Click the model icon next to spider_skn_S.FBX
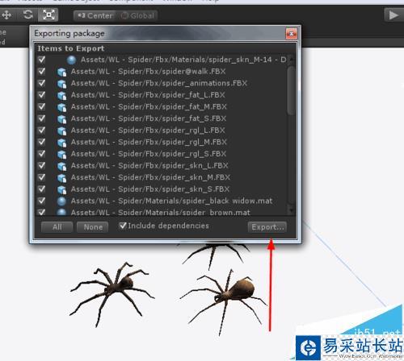Screen dimensions: 404x361 [61, 190]
